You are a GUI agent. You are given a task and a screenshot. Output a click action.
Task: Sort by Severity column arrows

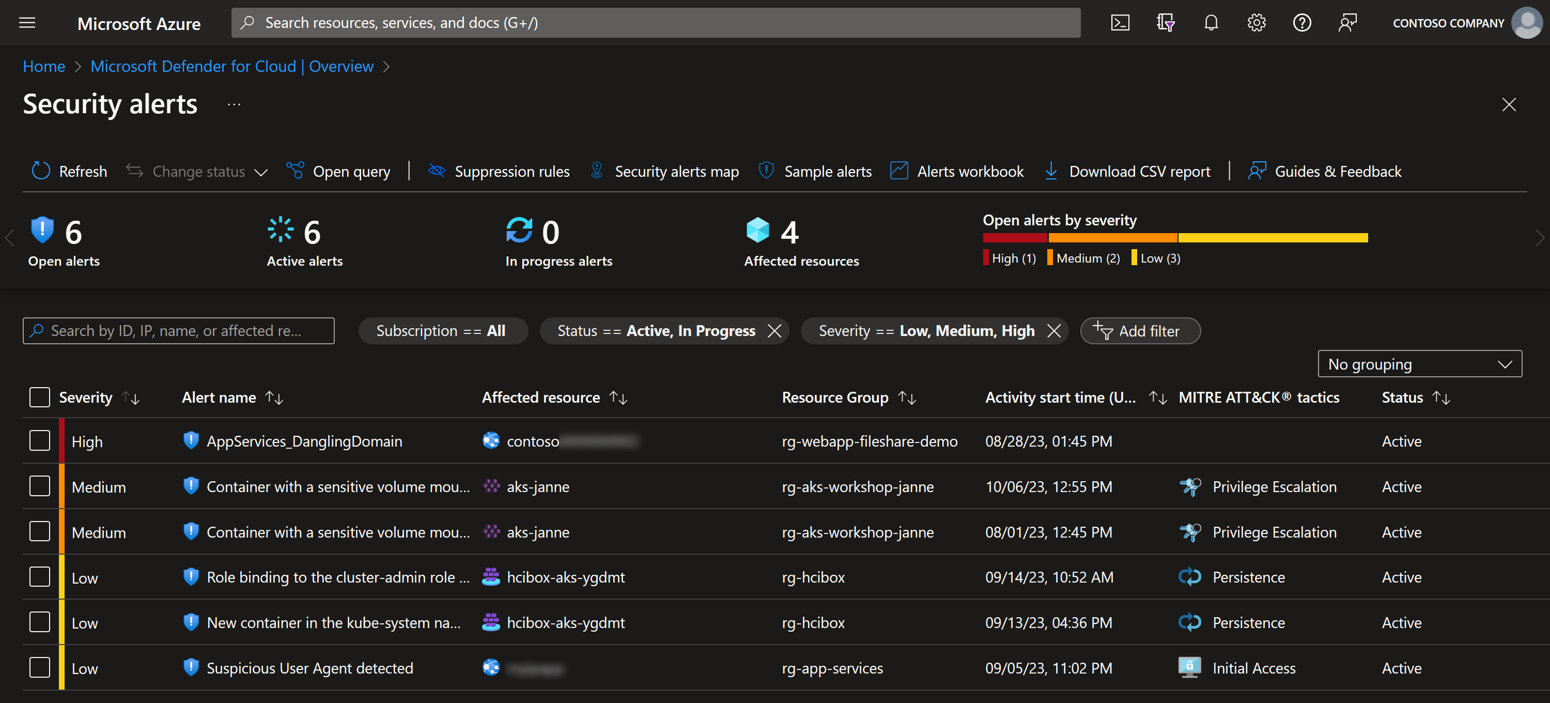131,397
